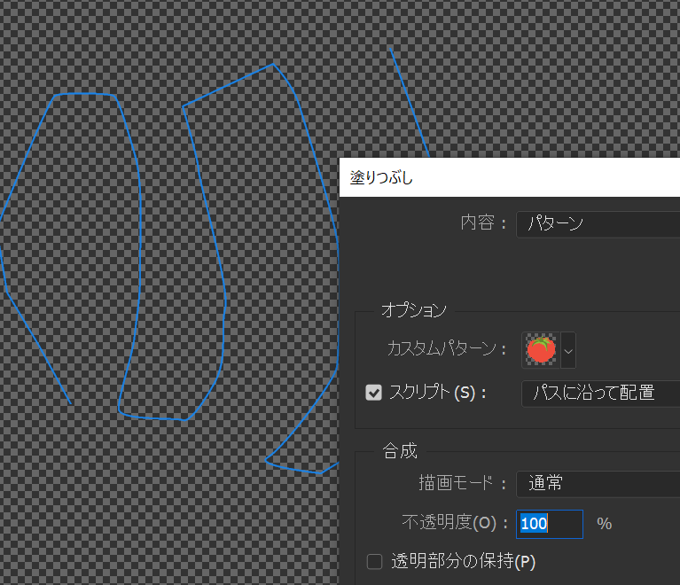Click the percent sign beside opacity field
This screenshot has width=680, height=585.
tap(605, 524)
